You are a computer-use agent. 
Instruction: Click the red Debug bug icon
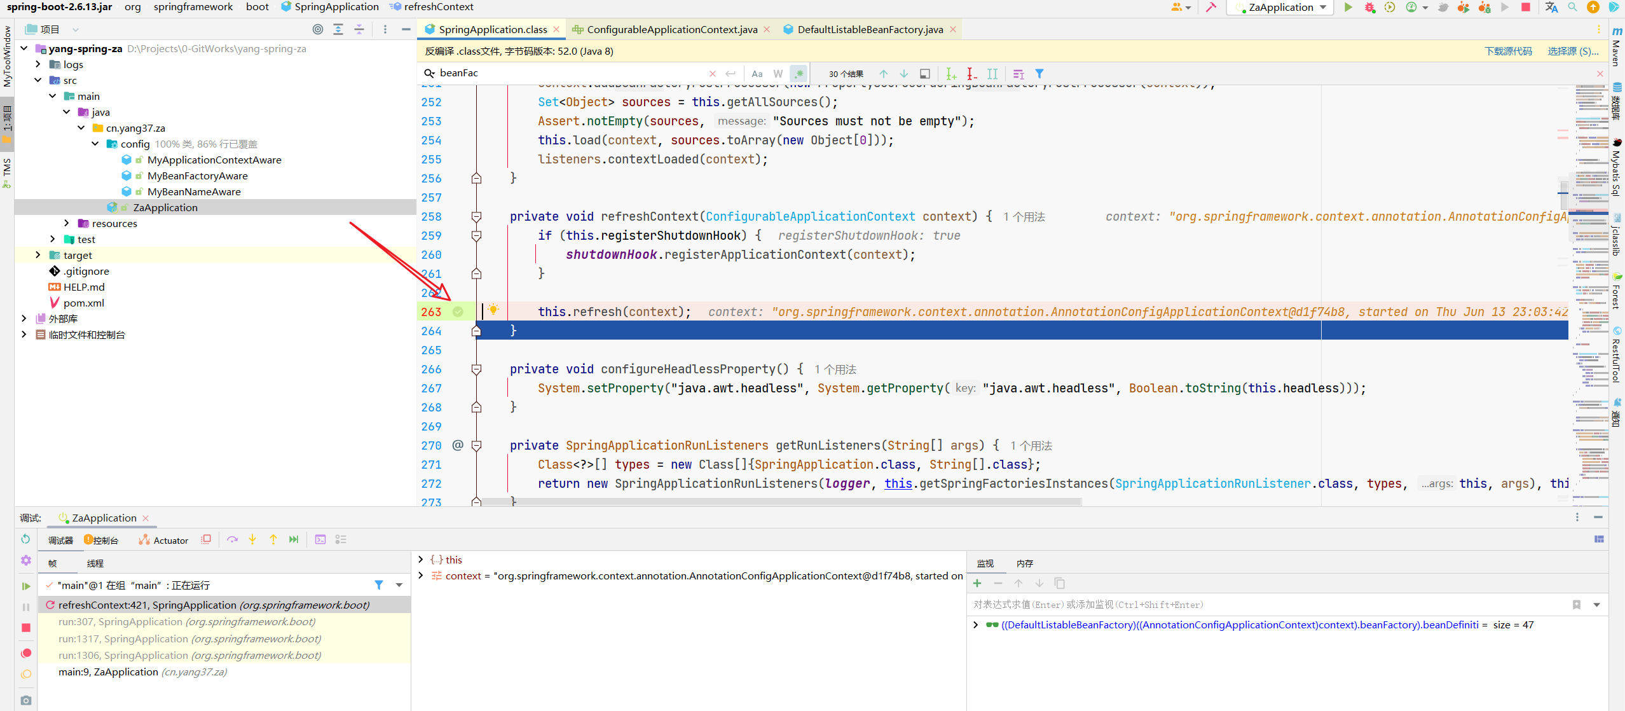pyautogui.click(x=1369, y=7)
